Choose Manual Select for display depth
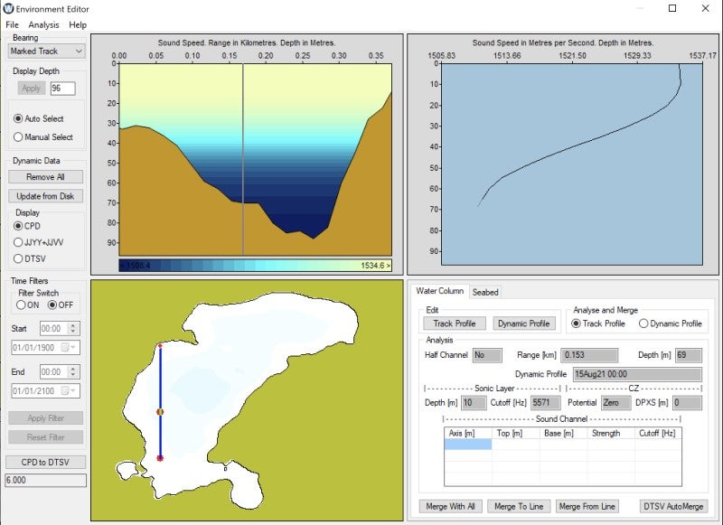Screen dimensions: 723x525 pyautogui.click(x=19, y=137)
